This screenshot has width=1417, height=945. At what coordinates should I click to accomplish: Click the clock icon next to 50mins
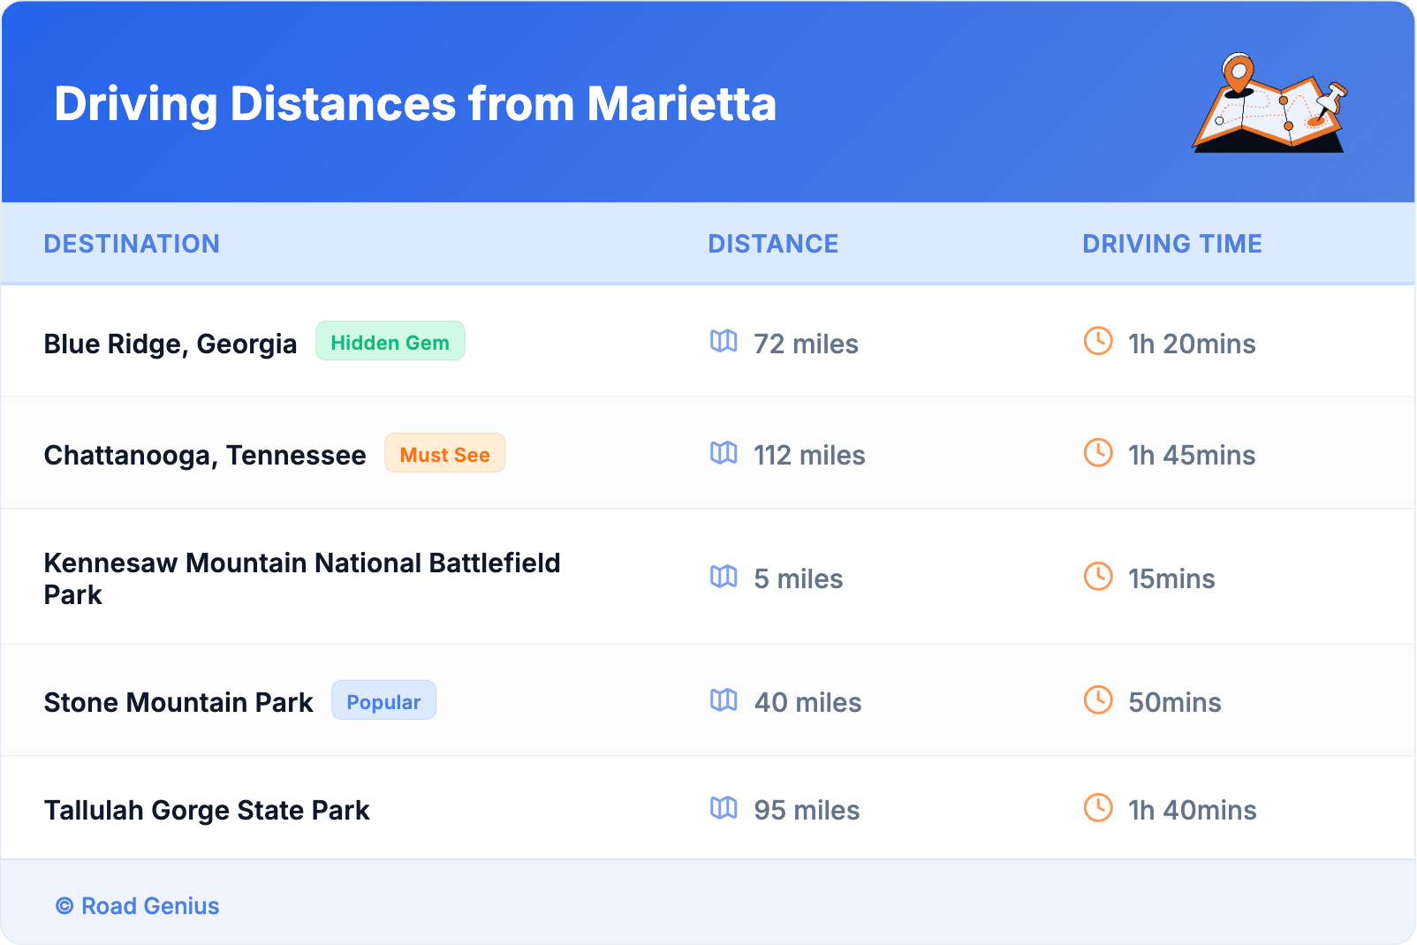click(x=1098, y=700)
